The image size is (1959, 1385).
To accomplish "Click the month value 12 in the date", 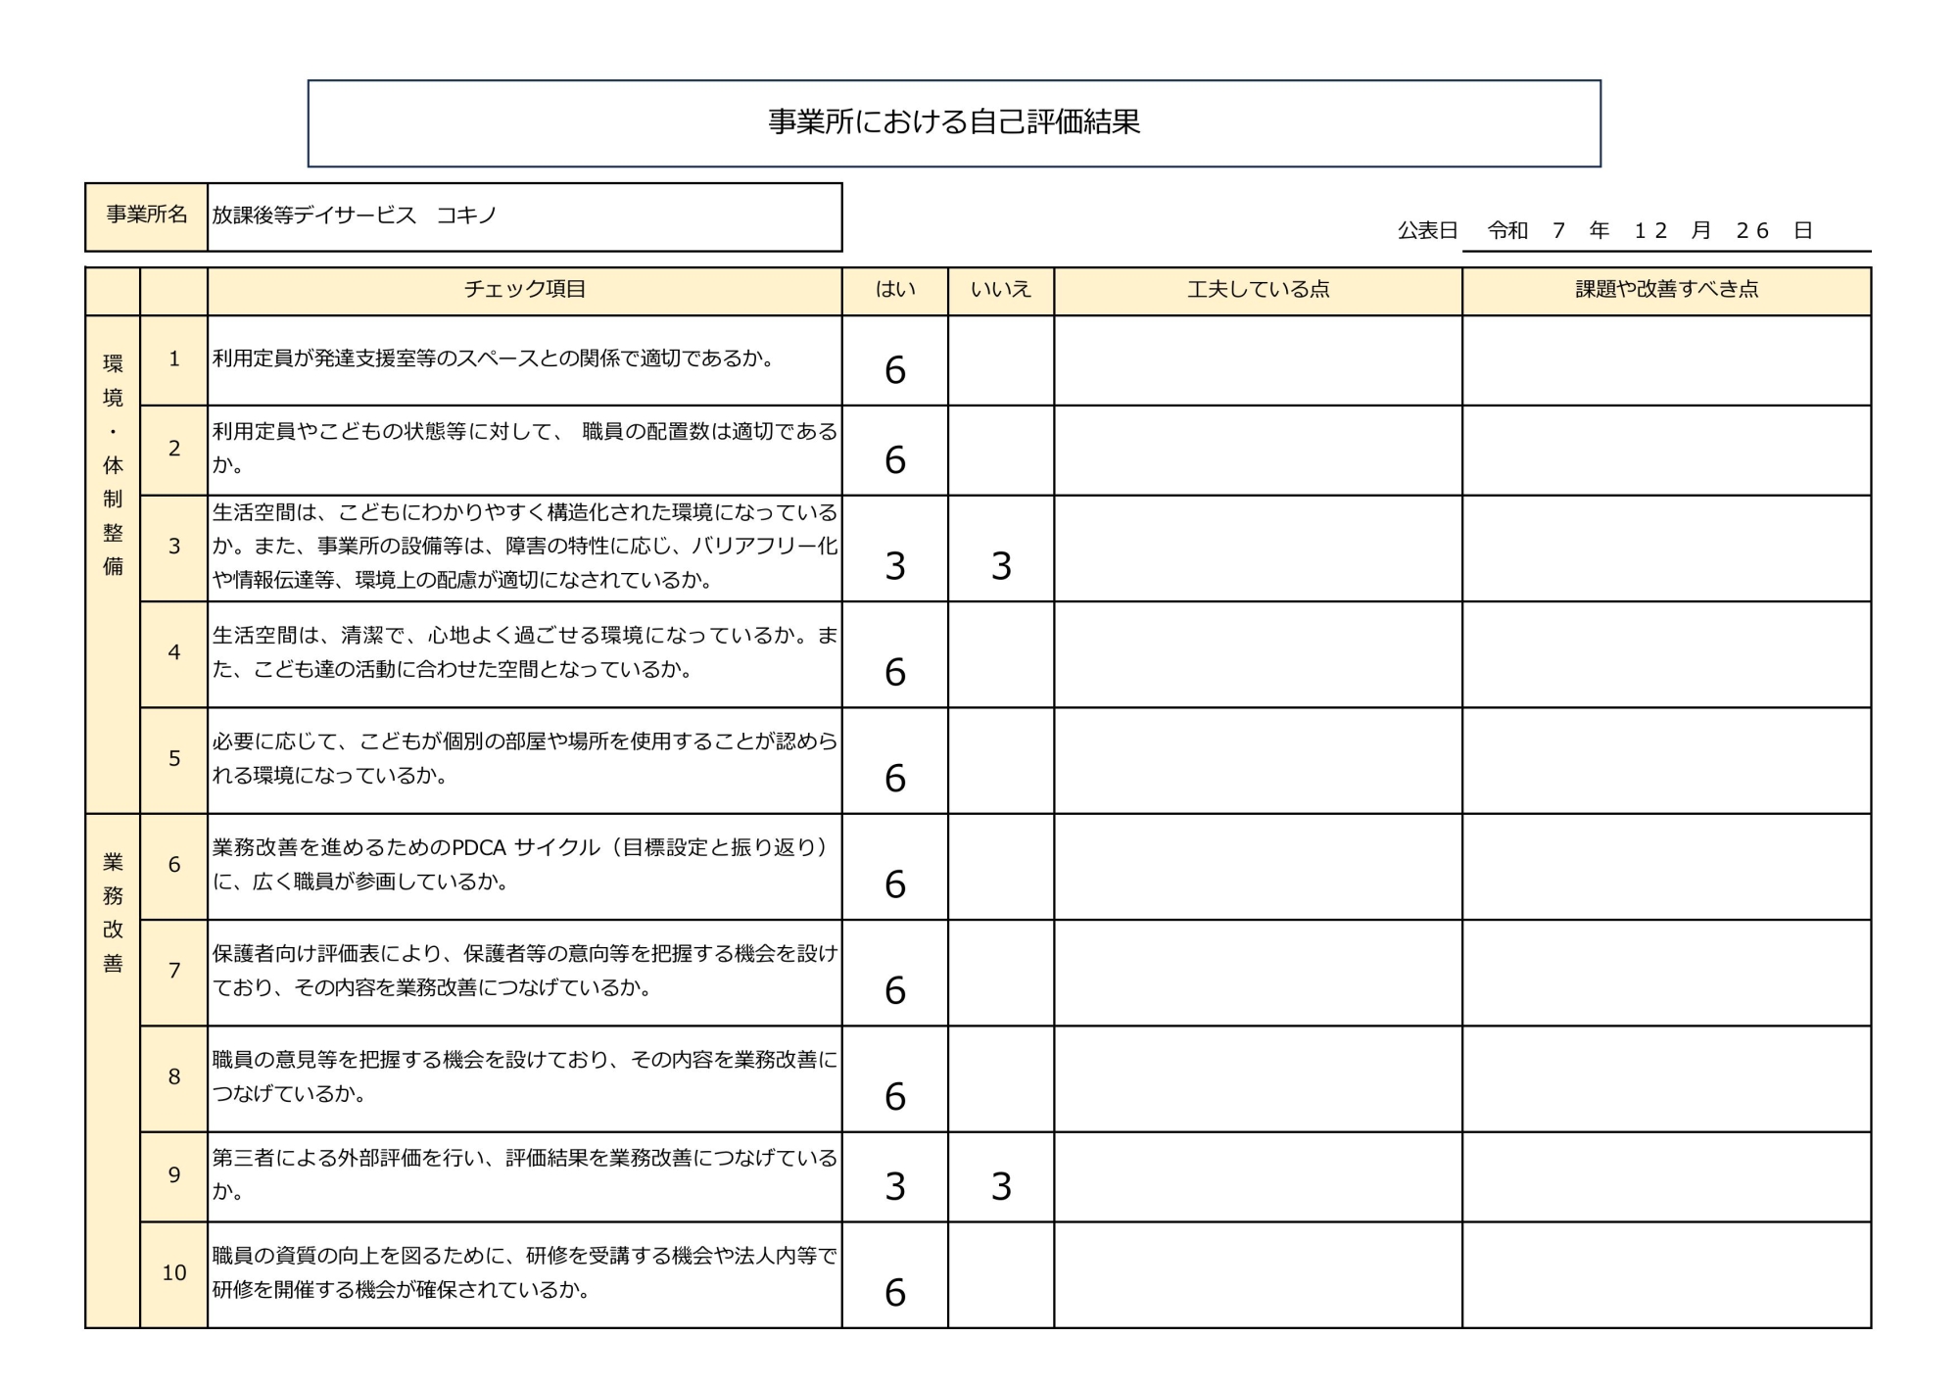I will click(1650, 231).
